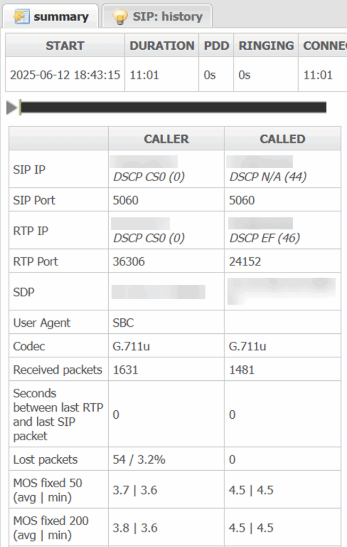Click the green marker at playback bar start

point(20,107)
